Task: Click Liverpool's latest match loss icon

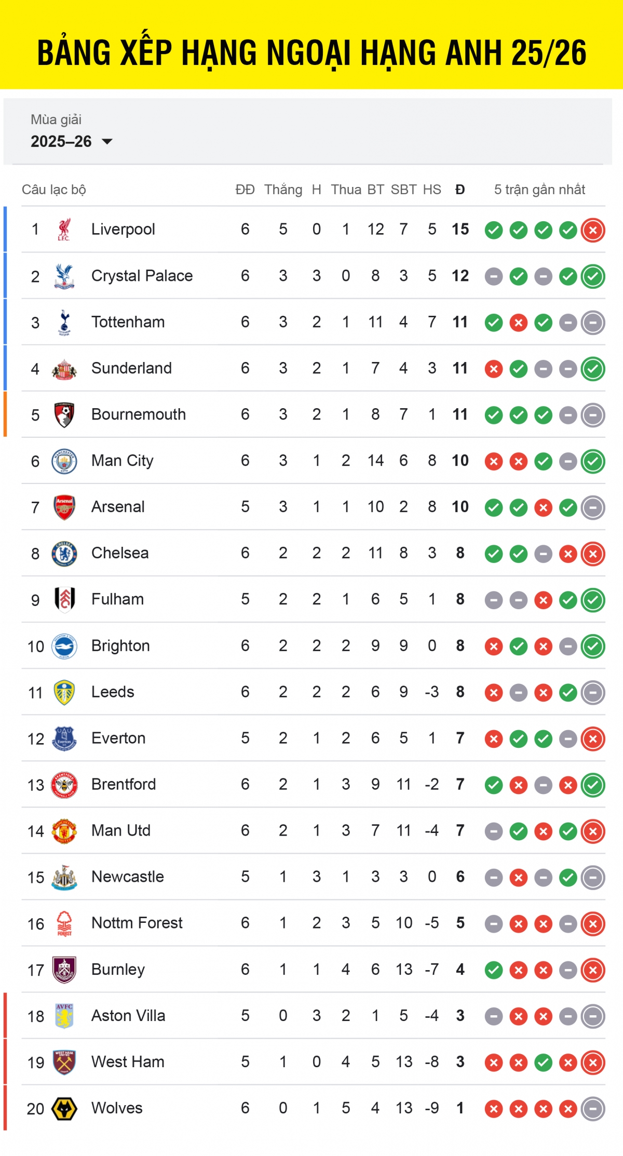Action: coord(593,230)
